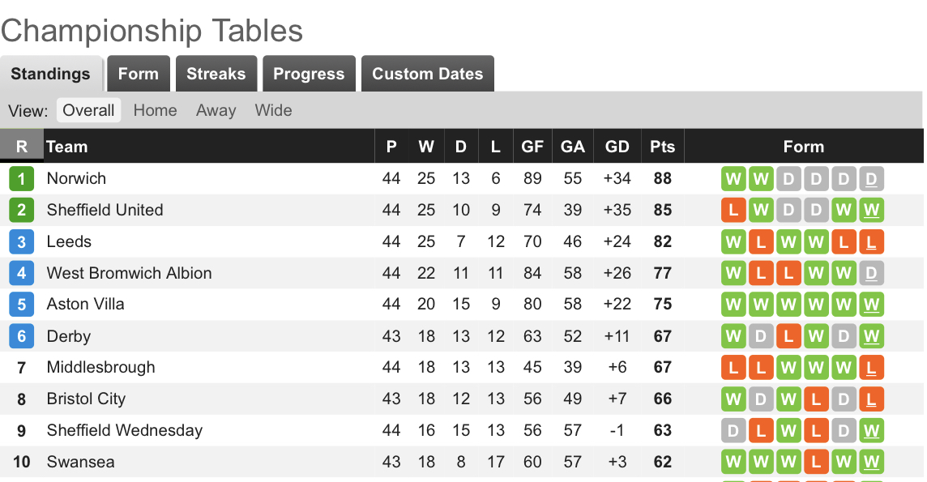
Task: Click Aston Villa's latest win form icon
Action: 871,305
